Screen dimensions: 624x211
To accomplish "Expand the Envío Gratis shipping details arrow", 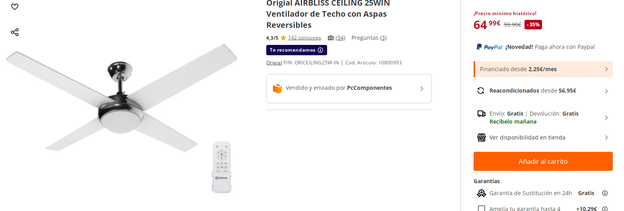I will [606, 118].
